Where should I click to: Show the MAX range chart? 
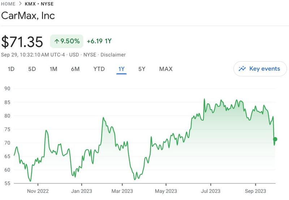(x=166, y=69)
